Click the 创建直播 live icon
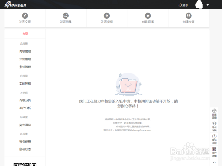The image size is (222, 166). pos(148,15)
